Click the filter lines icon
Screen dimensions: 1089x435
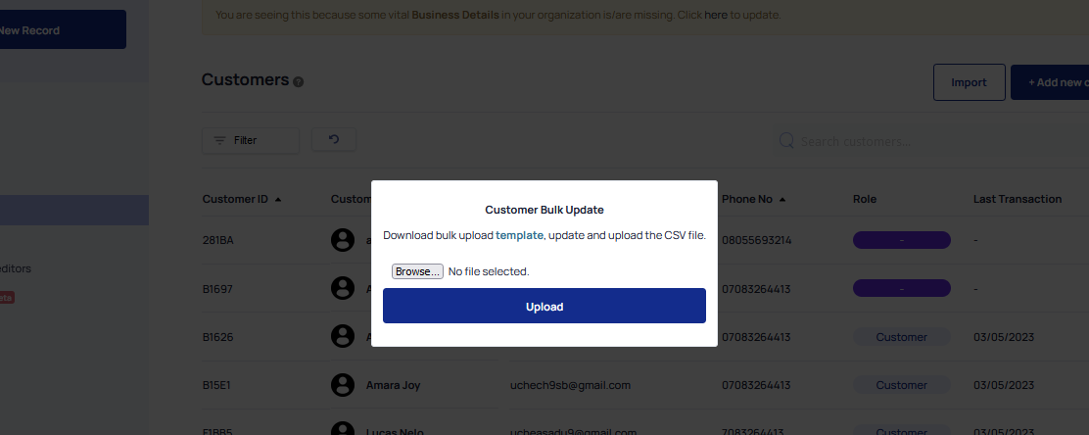[x=219, y=140]
